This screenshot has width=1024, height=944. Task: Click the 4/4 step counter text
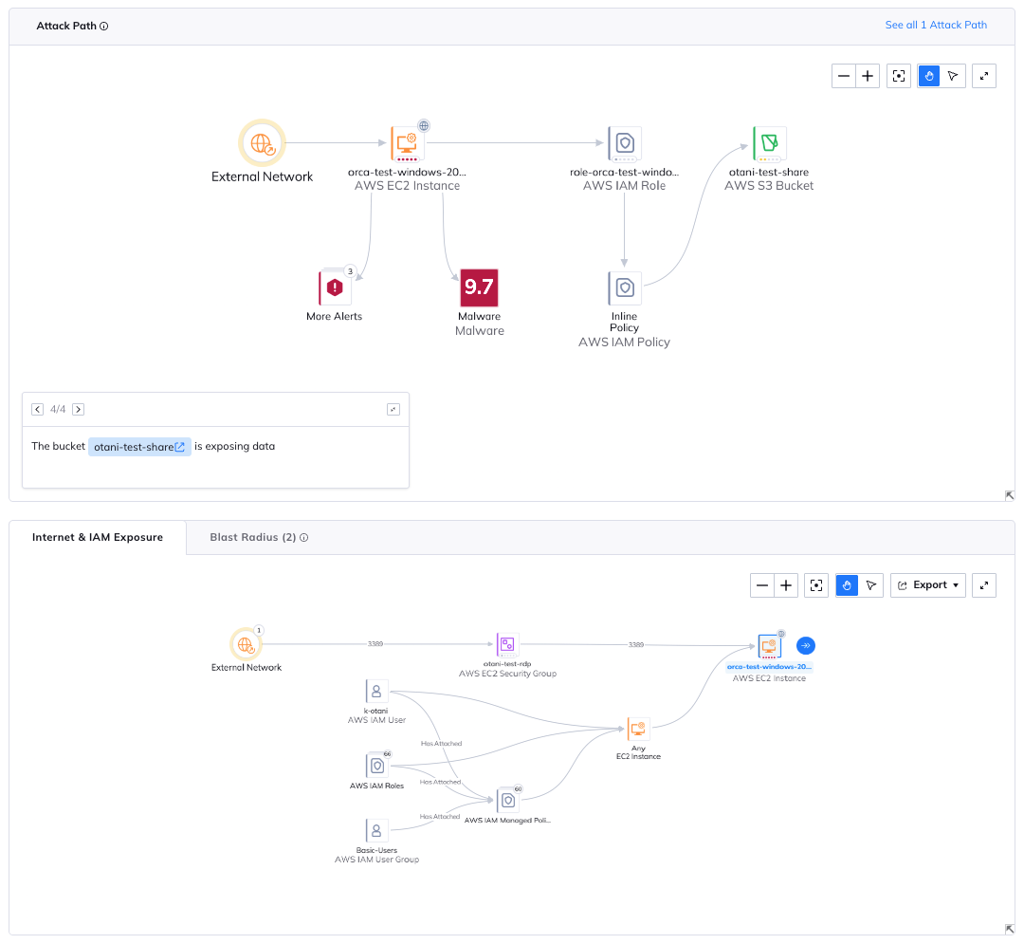coord(58,409)
